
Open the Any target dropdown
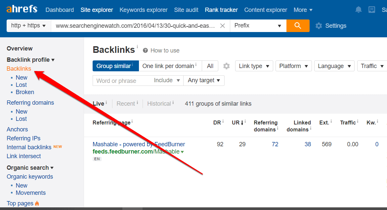(x=204, y=80)
